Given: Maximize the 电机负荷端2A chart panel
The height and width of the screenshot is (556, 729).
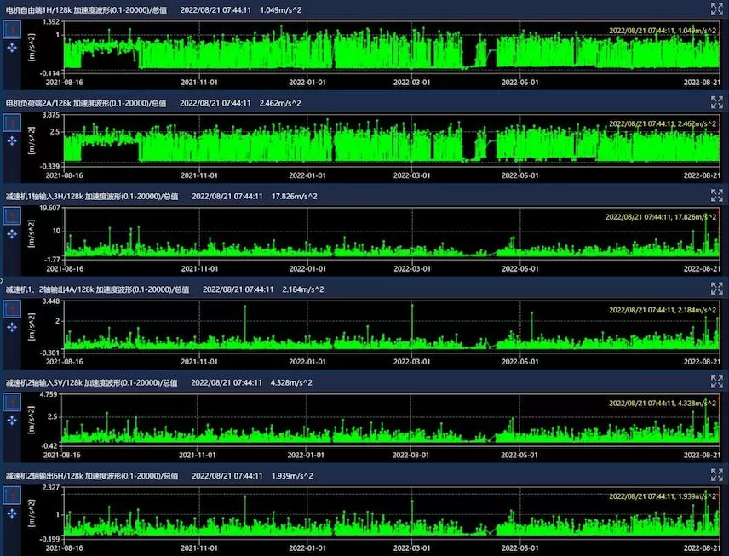Looking at the screenshot, I should pos(716,102).
